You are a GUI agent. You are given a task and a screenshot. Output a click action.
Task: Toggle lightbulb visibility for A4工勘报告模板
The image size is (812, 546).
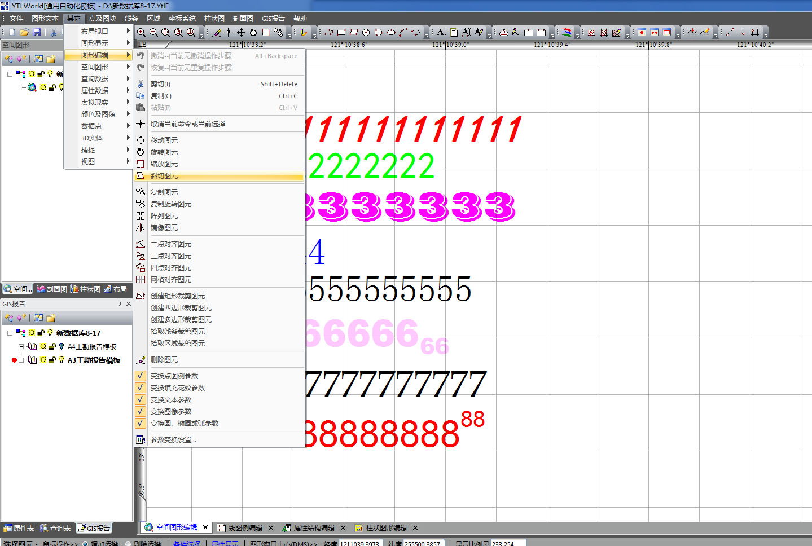pos(62,346)
